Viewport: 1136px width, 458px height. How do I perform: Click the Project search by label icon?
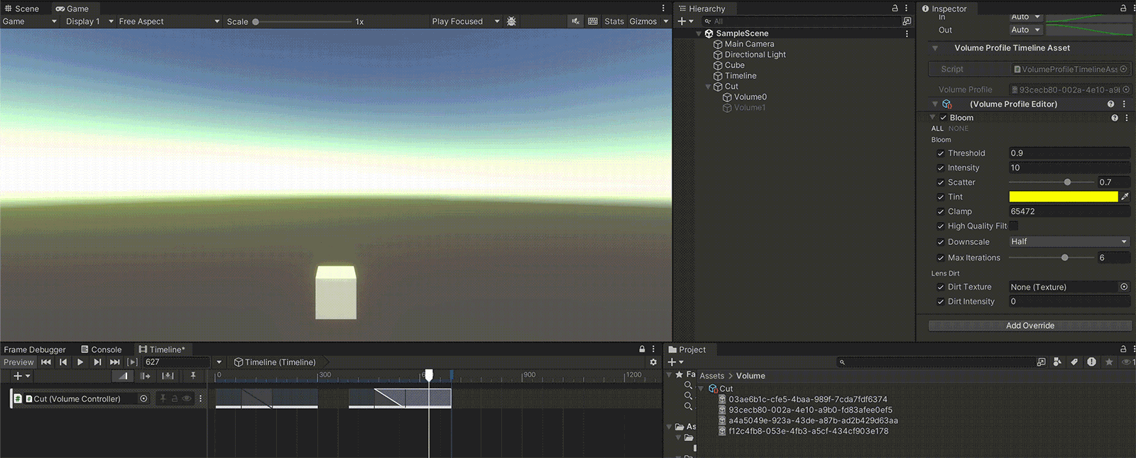pos(1074,362)
